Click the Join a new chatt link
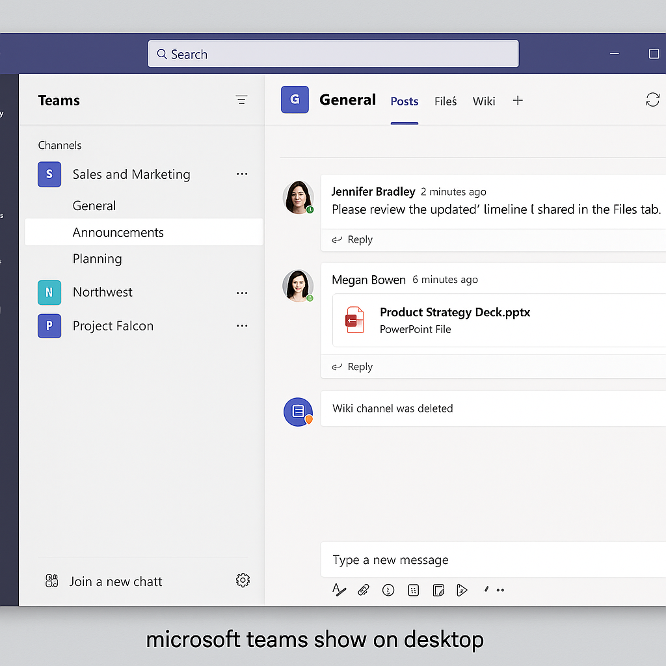Viewport: 666px width, 666px height. (116, 581)
